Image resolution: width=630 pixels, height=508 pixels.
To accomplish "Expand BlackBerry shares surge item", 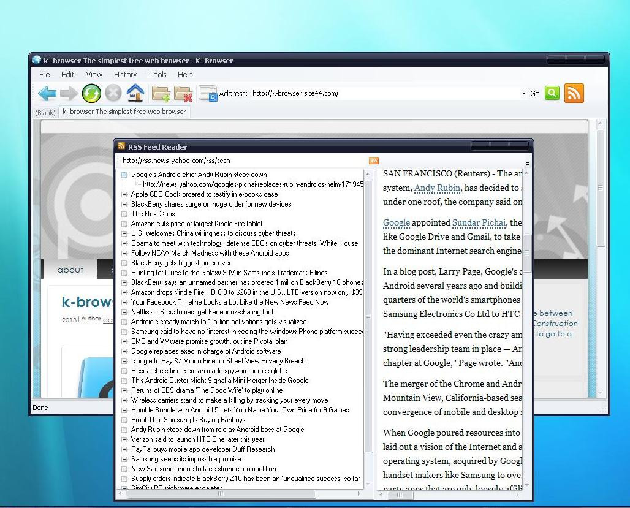I will [x=124, y=204].
